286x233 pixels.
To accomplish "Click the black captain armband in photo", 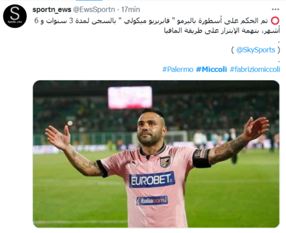I will 201,158.
